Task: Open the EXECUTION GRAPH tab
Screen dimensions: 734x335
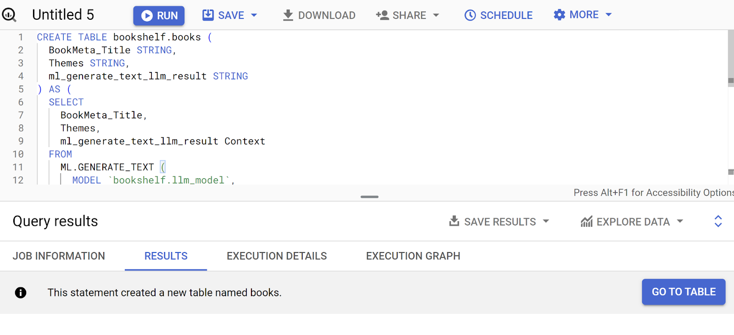Action: (x=413, y=256)
